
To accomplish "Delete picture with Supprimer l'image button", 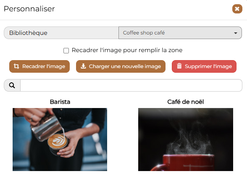I will 204,66.
